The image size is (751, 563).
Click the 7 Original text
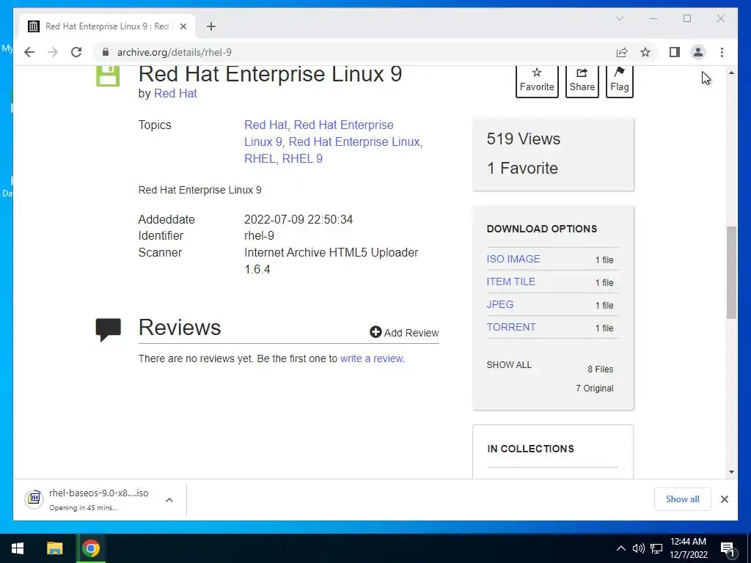594,389
